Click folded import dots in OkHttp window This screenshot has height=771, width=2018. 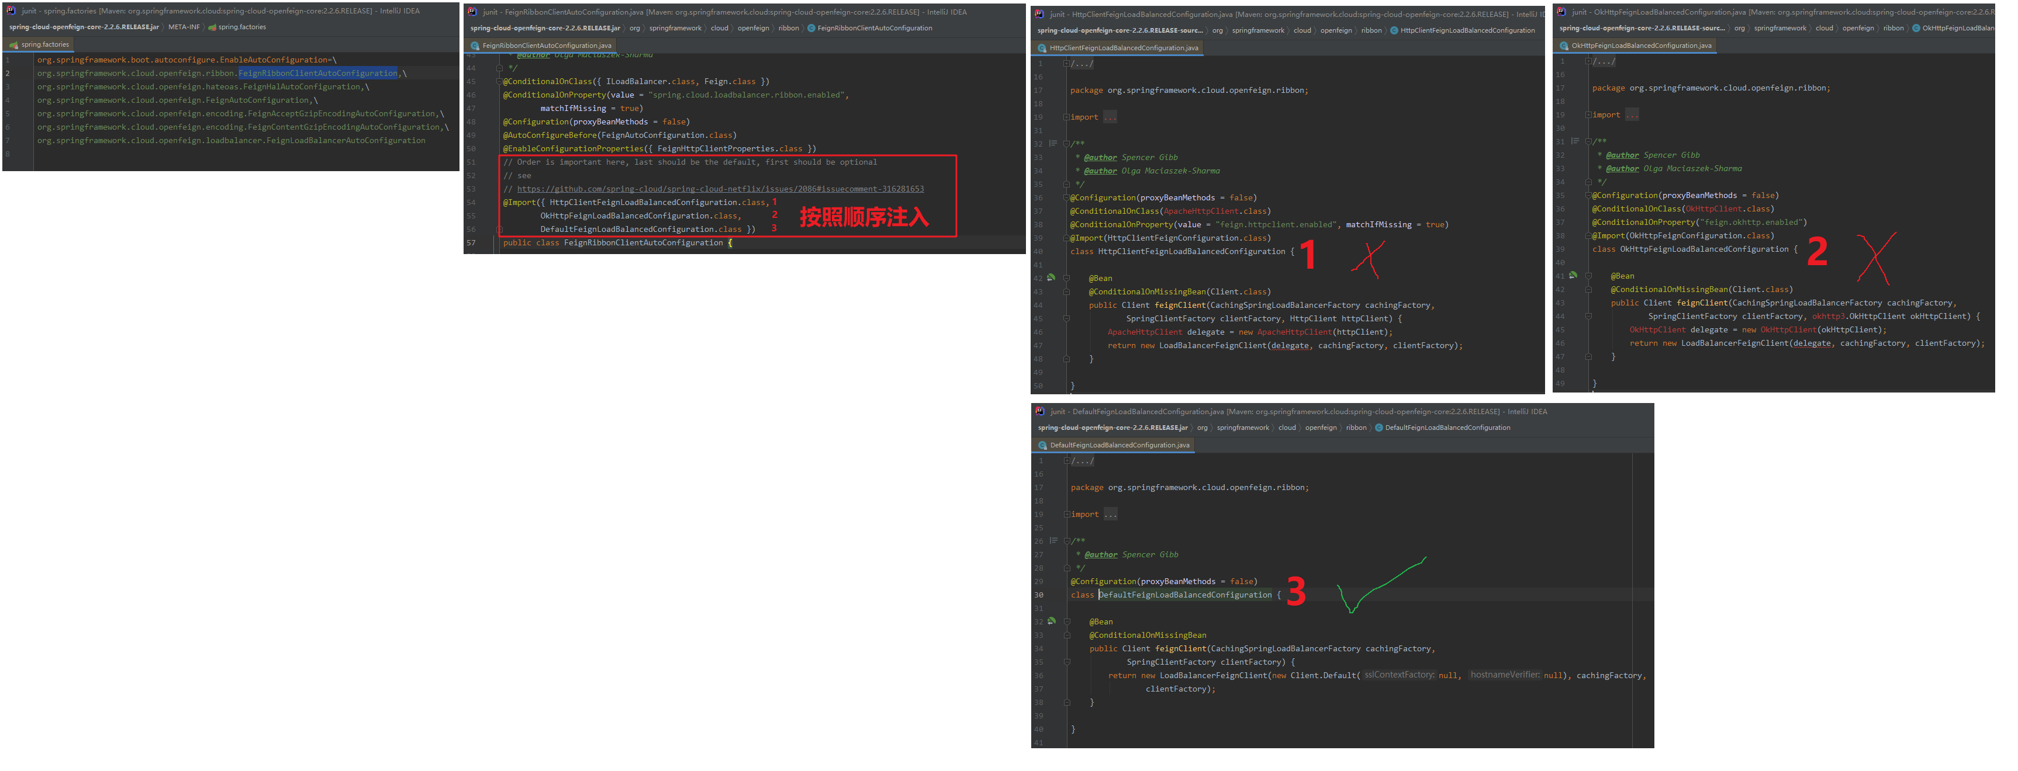pyautogui.click(x=1633, y=115)
